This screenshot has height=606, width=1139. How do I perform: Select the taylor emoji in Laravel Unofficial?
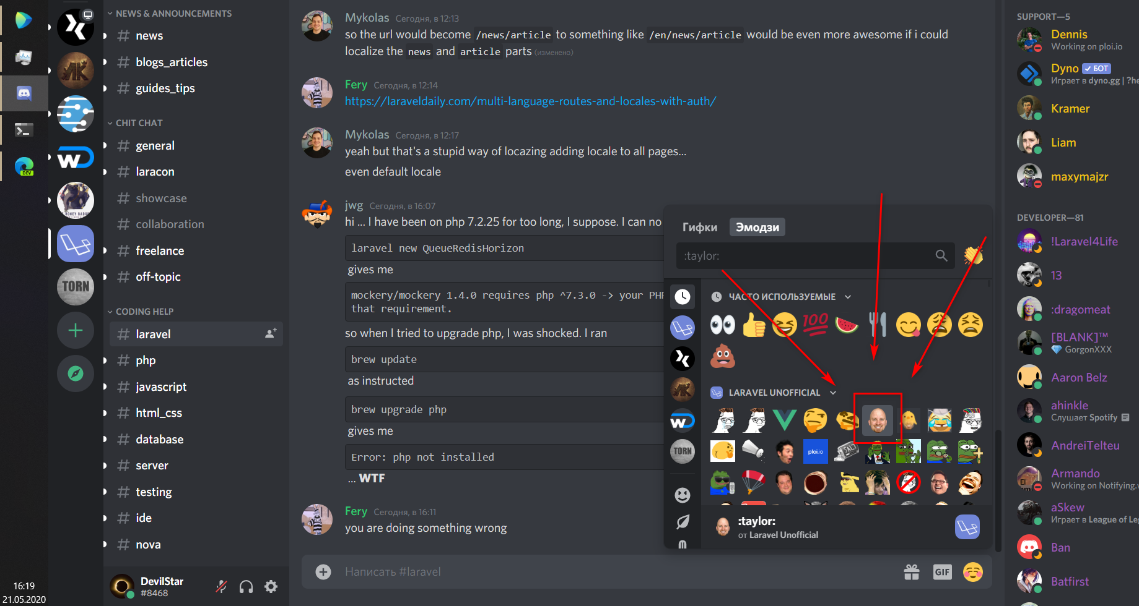[x=878, y=420]
